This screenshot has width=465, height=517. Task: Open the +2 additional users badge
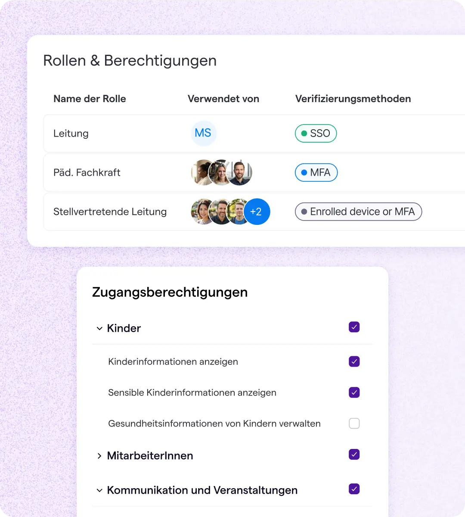coord(257,212)
